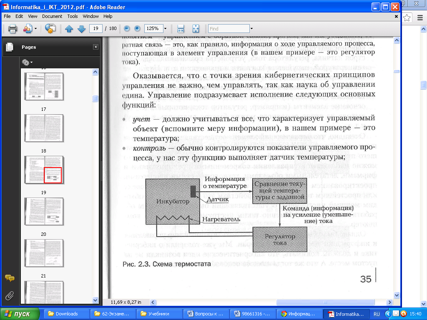Open the zoom level dropdown arrow
The height and width of the screenshot is (320, 427).
(165, 29)
